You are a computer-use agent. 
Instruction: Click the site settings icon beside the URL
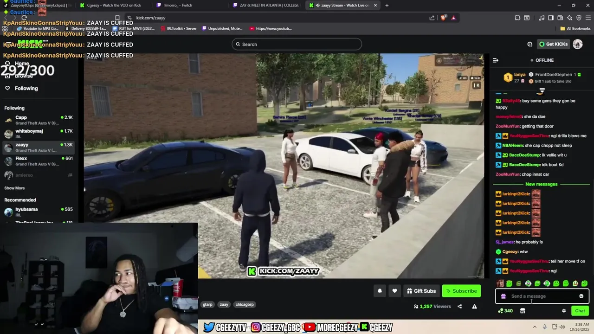pos(129,18)
